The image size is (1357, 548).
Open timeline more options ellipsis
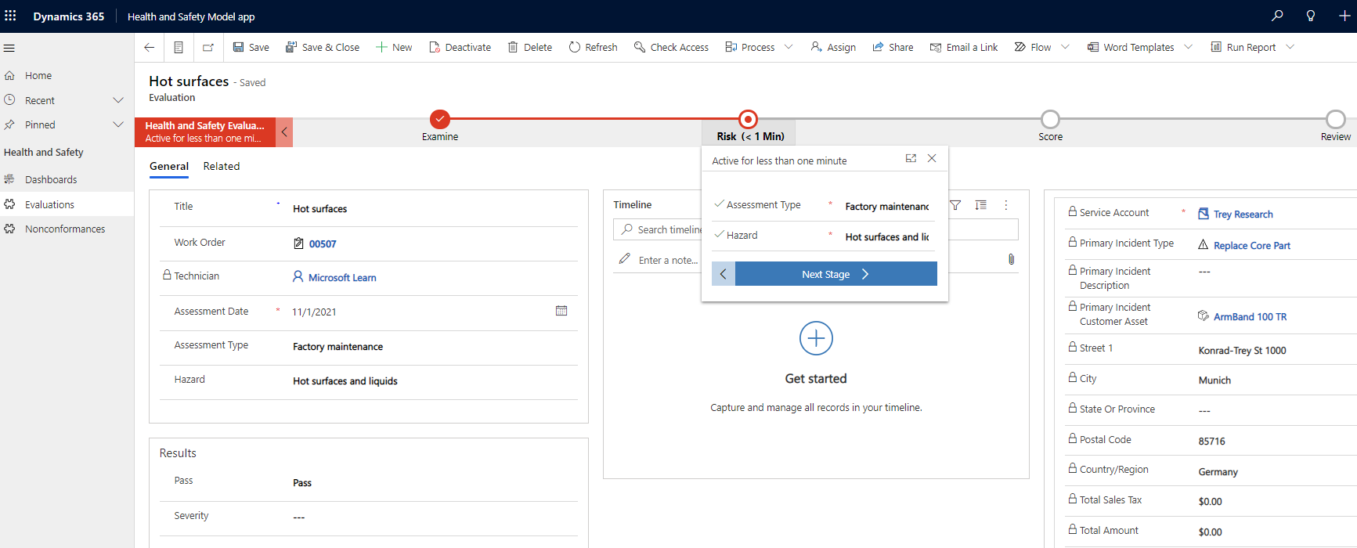(x=1006, y=205)
